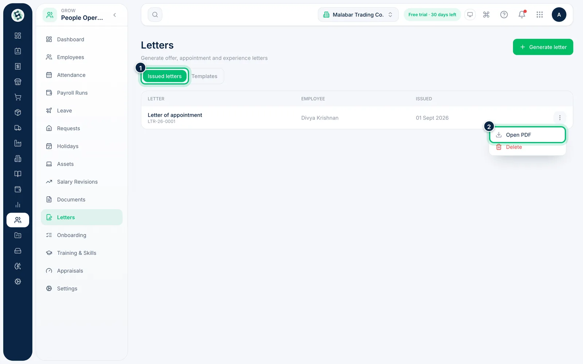The image size is (583, 364).
Task: Click the help question mark icon
Action: tap(504, 15)
